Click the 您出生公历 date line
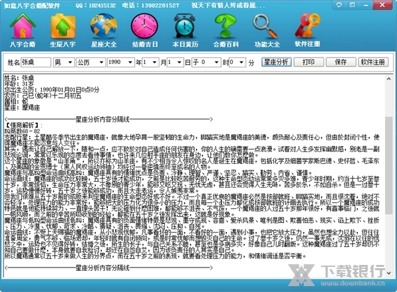 [52, 90]
